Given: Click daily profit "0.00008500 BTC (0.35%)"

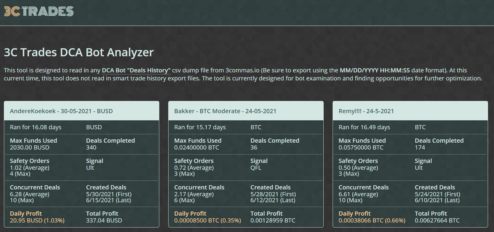Looking at the screenshot, I should [208, 220].
